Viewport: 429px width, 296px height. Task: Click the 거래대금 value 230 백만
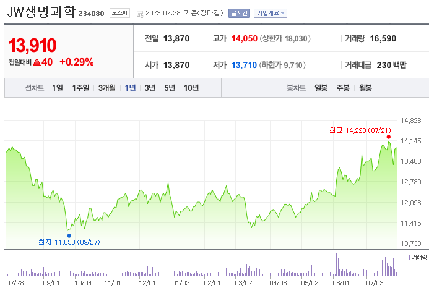coord(392,65)
